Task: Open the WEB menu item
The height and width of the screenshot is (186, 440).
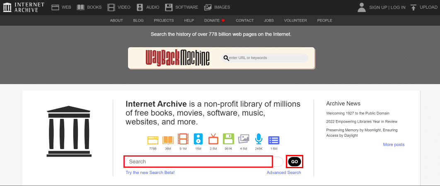Action: (x=67, y=7)
